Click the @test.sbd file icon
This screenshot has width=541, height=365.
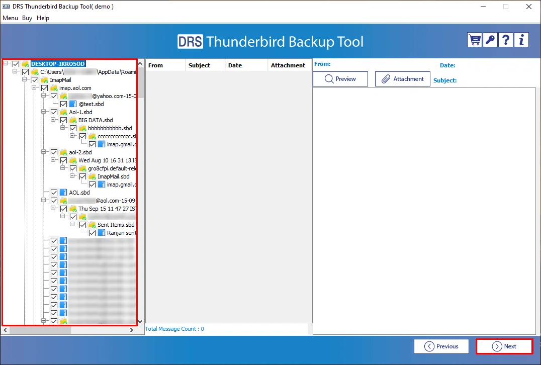[x=73, y=104]
